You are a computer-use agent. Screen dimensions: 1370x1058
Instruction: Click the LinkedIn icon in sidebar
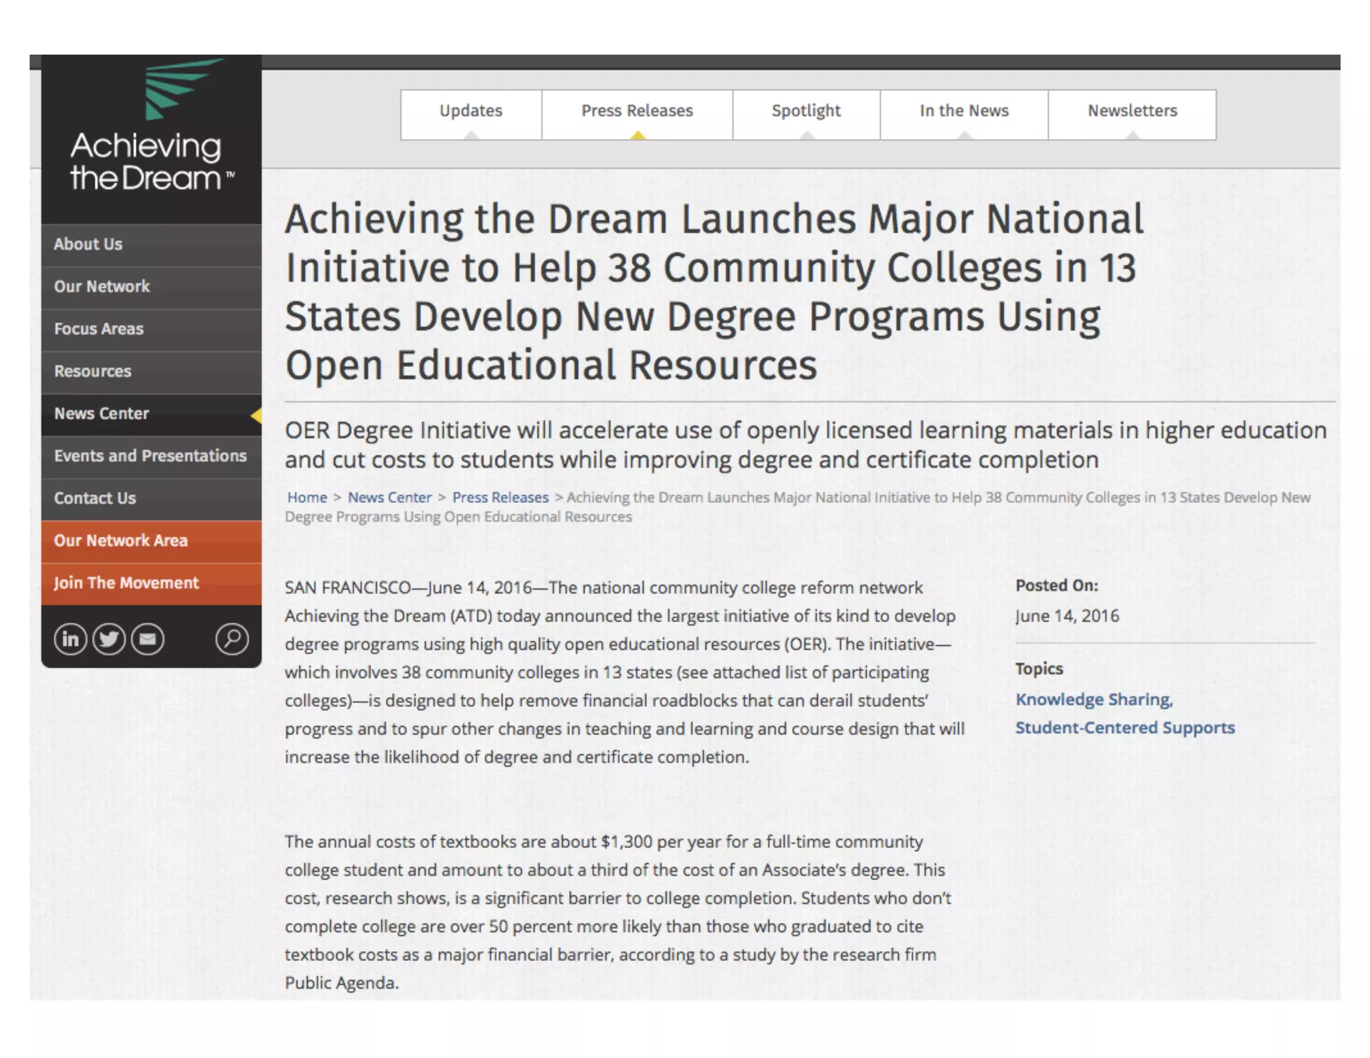click(70, 639)
